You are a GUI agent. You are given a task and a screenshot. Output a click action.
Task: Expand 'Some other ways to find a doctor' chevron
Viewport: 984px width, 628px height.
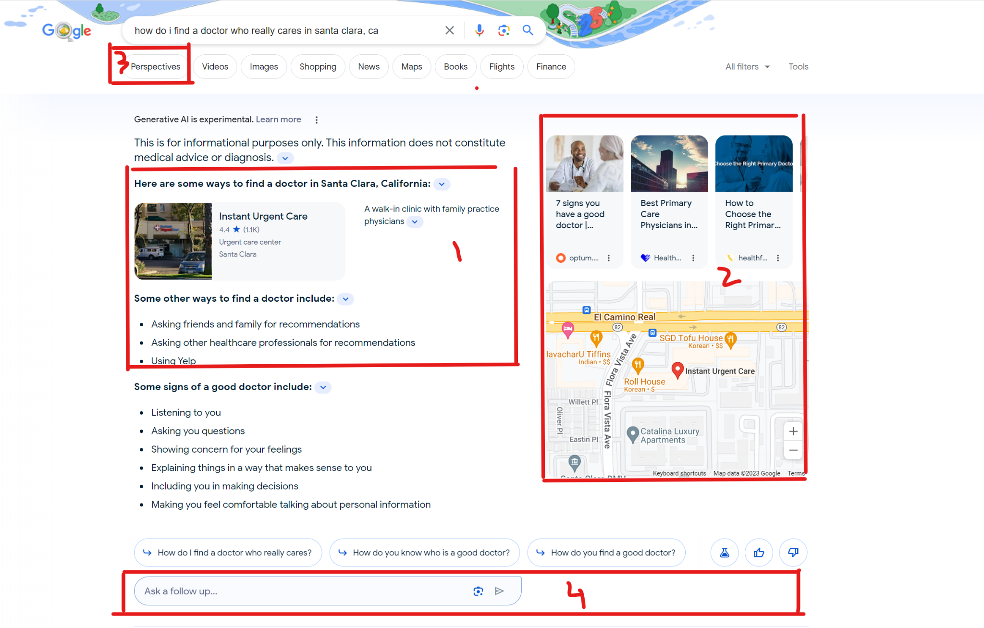(345, 299)
